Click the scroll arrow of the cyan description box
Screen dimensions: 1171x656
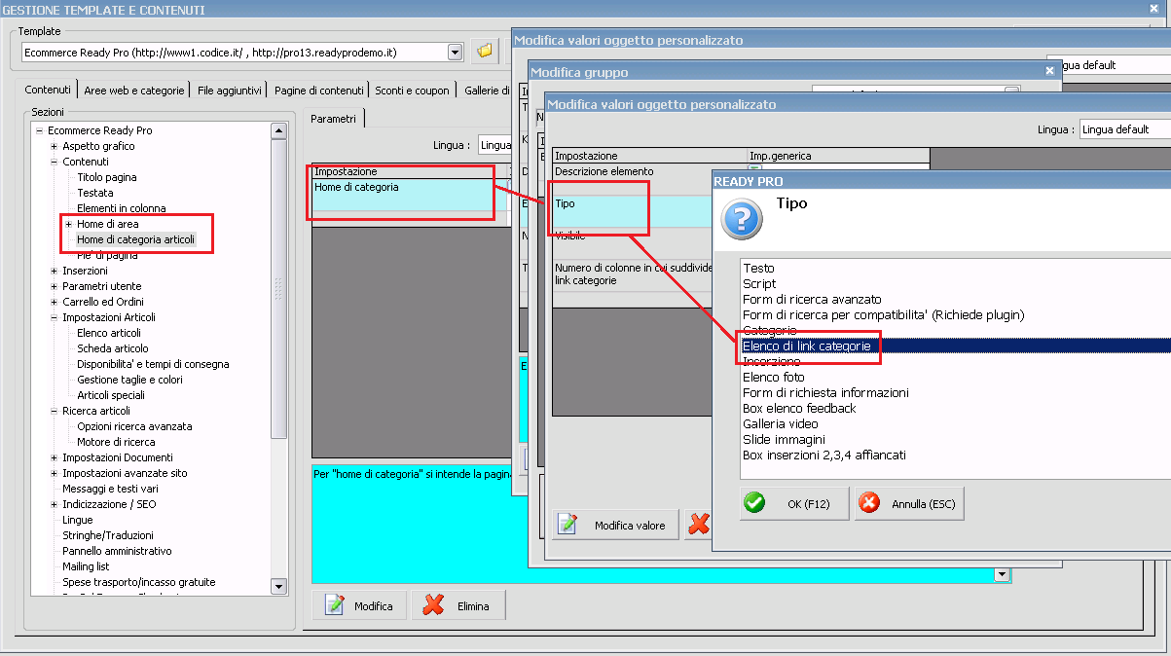(x=1001, y=575)
